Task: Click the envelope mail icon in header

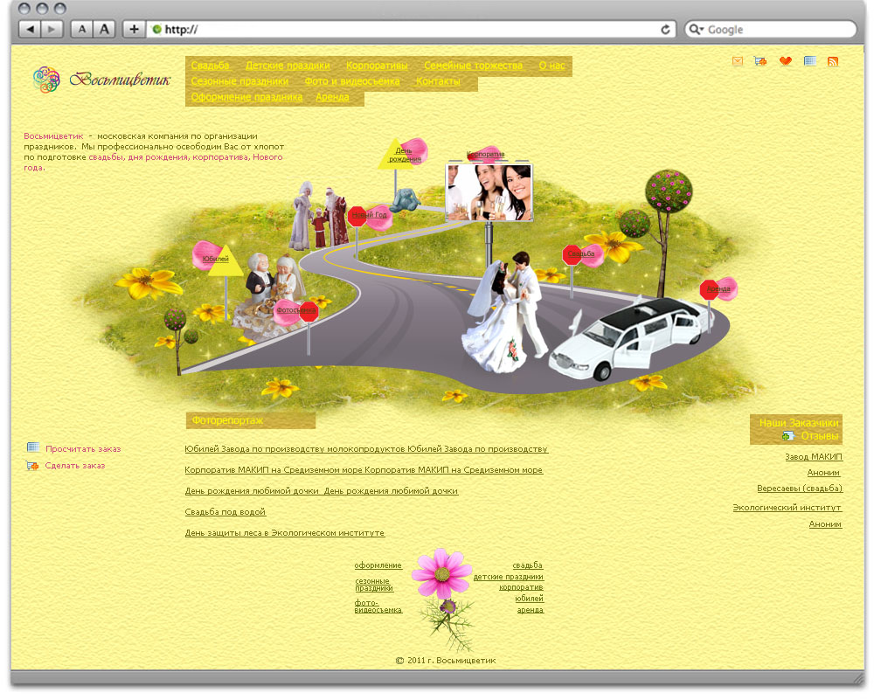Action: [x=738, y=62]
